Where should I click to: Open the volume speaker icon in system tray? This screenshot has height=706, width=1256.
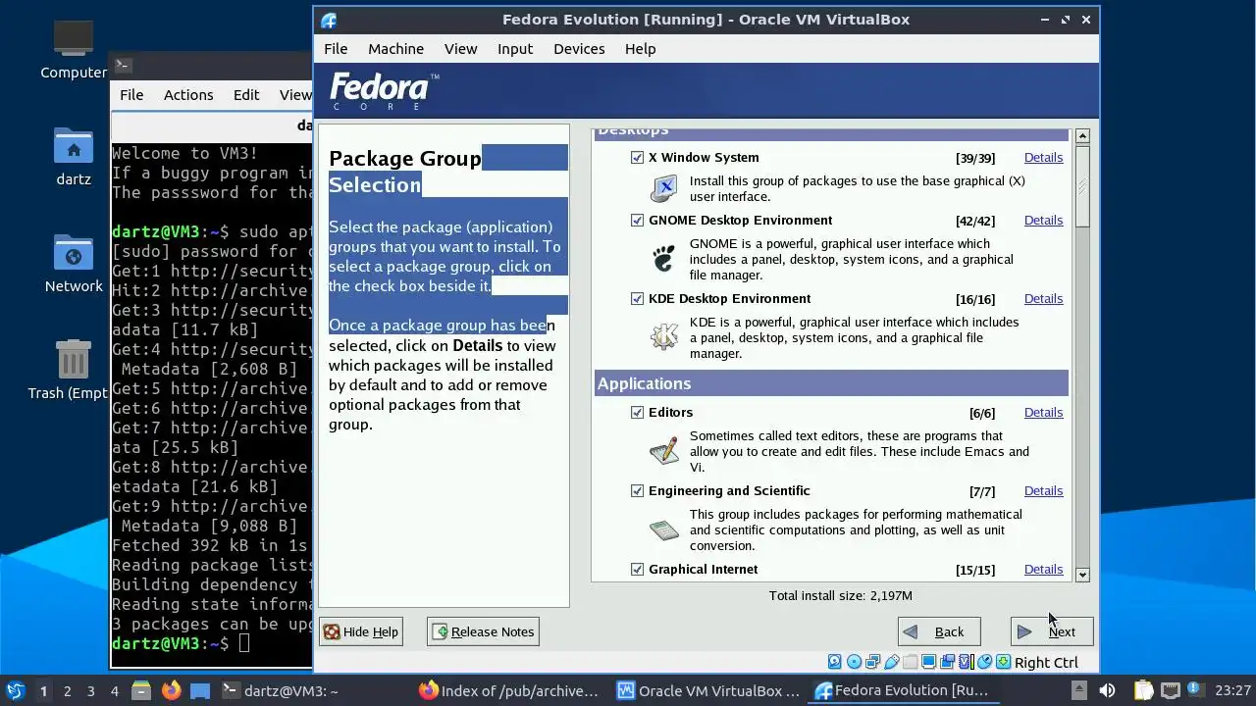pos(1107,690)
